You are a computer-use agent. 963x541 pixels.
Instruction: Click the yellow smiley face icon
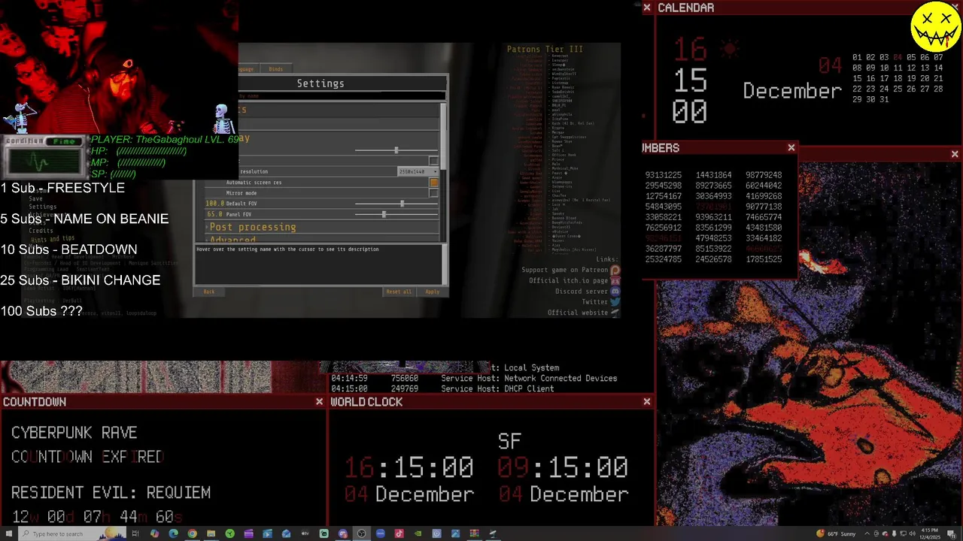(x=935, y=26)
